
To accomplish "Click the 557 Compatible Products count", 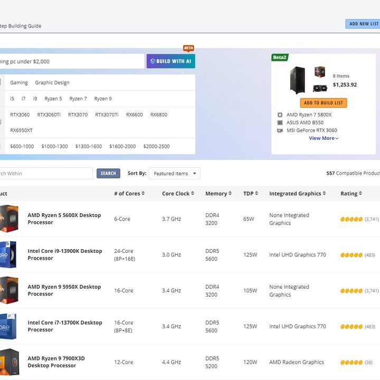I will click(353, 173).
